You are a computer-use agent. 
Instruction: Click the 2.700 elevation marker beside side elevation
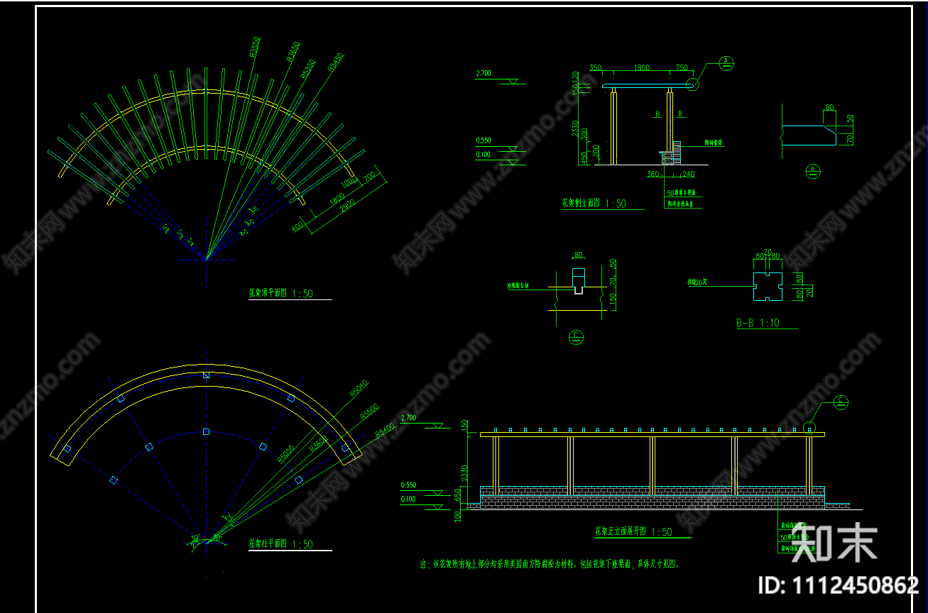485,74
